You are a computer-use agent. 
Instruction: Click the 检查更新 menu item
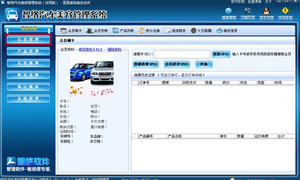(255, 2)
